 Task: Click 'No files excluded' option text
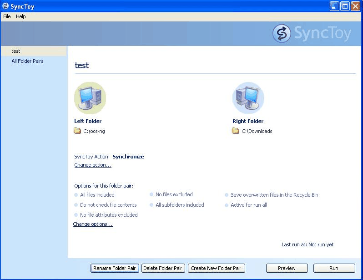pyautogui.click(x=174, y=194)
